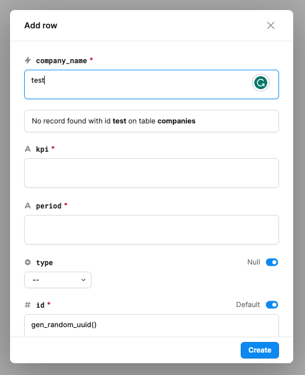Click the No record found message box
Screen dimensions: 305x375
pyautogui.click(x=152, y=121)
